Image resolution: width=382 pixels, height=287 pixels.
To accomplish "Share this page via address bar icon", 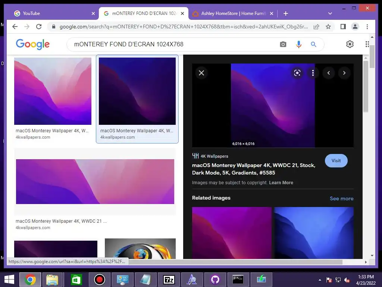I will [x=316, y=27].
